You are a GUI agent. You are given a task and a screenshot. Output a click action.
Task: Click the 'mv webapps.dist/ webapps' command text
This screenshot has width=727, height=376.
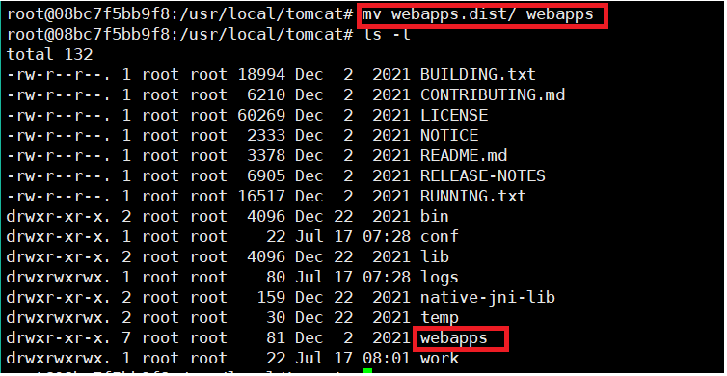[477, 14]
